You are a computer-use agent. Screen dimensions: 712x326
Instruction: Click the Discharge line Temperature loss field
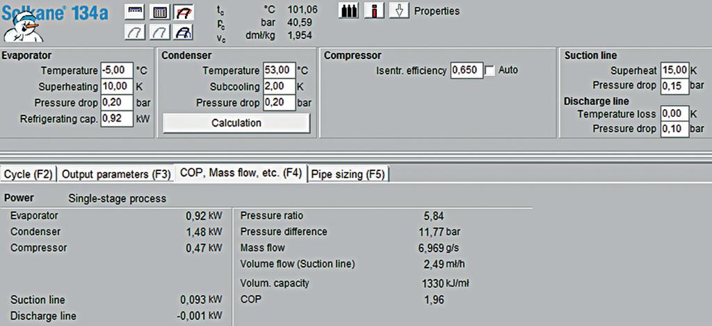[x=674, y=114]
